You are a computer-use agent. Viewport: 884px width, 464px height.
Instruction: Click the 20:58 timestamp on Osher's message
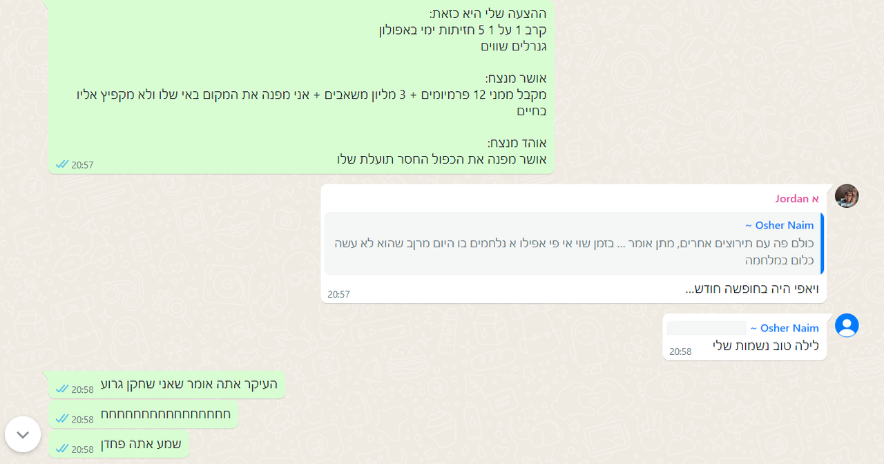point(680,351)
